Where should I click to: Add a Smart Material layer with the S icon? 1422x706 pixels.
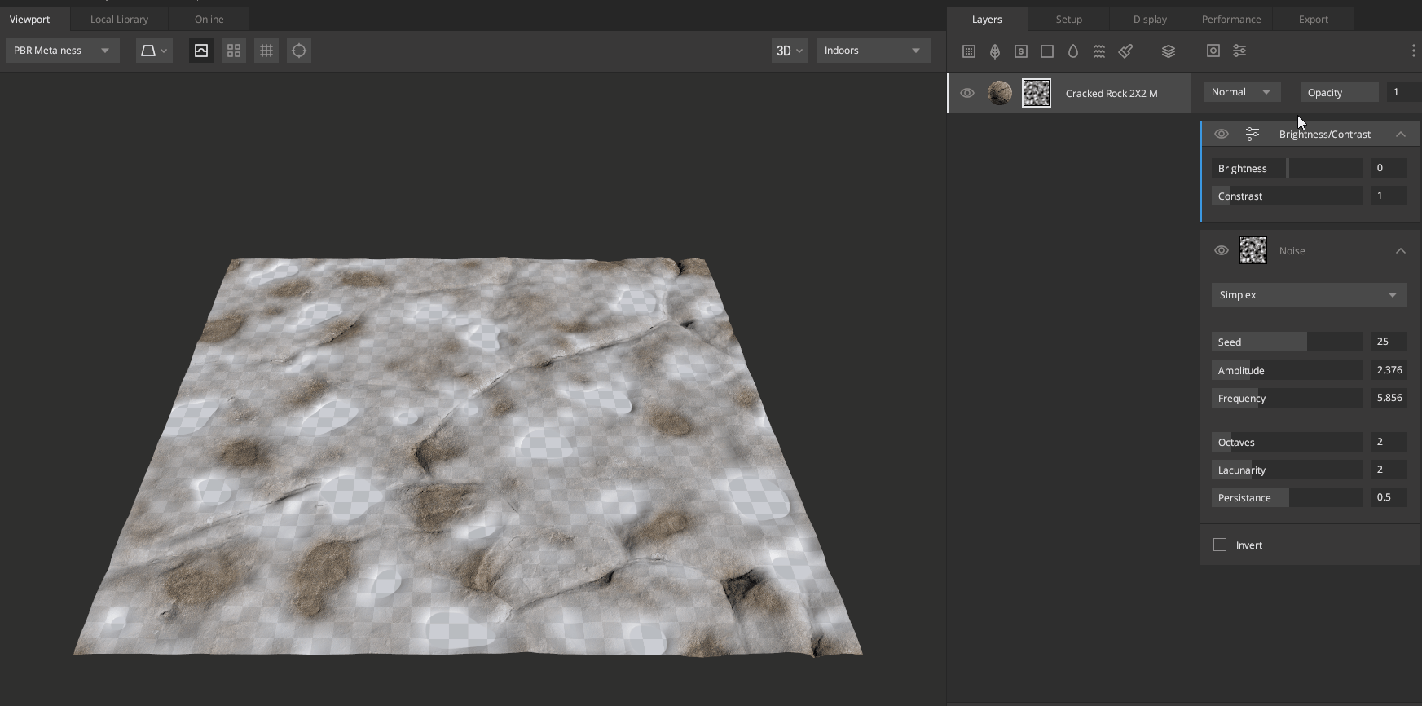[1021, 51]
